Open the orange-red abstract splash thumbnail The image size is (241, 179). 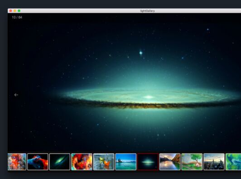click(17, 162)
